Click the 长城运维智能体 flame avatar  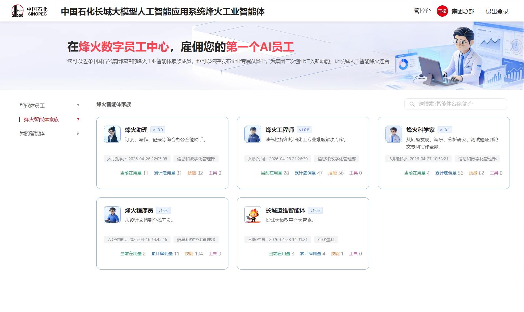click(253, 215)
